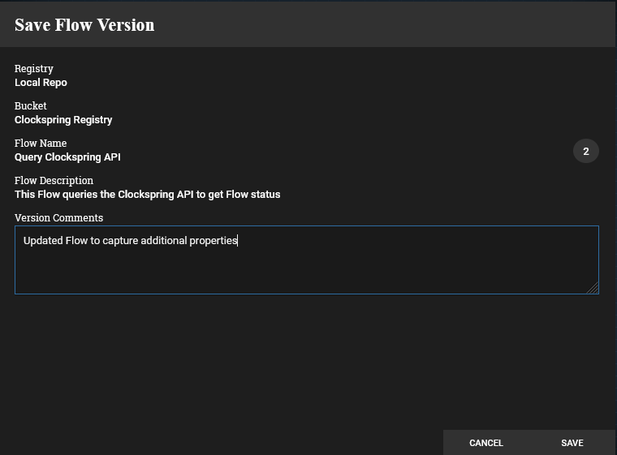This screenshot has width=617, height=455.
Task: Cancel the Save Flow Version dialog
Action: click(x=486, y=443)
